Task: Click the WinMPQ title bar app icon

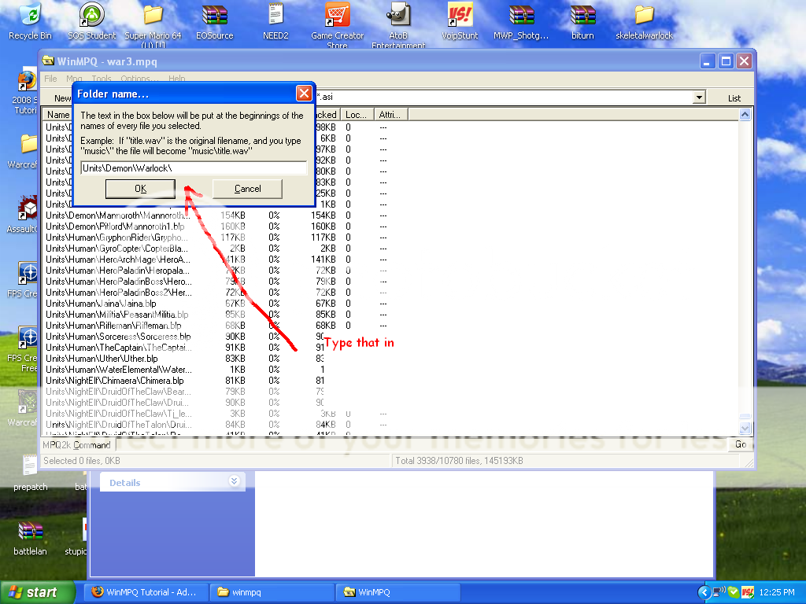Action: click(x=49, y=61)
